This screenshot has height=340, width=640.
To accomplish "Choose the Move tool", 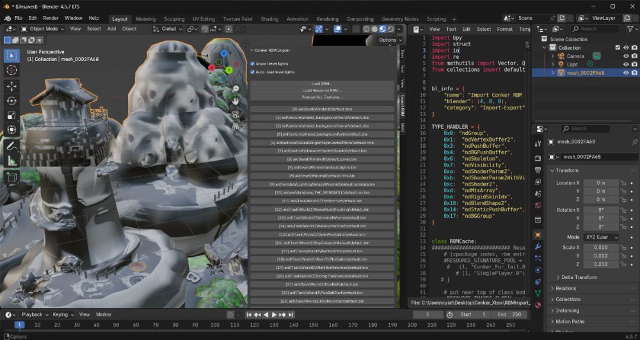I will (12, 86).
